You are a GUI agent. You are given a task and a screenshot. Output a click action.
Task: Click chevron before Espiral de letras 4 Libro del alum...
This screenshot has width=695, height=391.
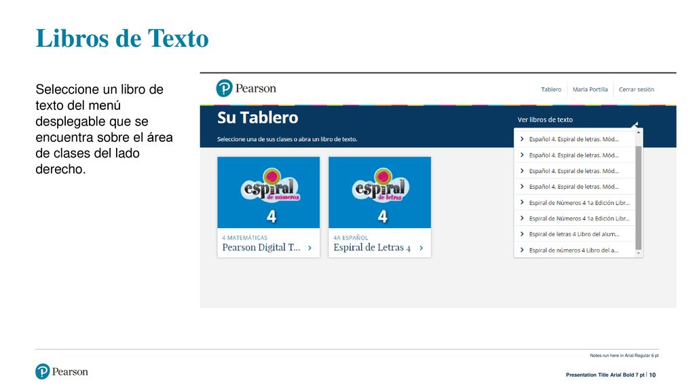(522, 234)
